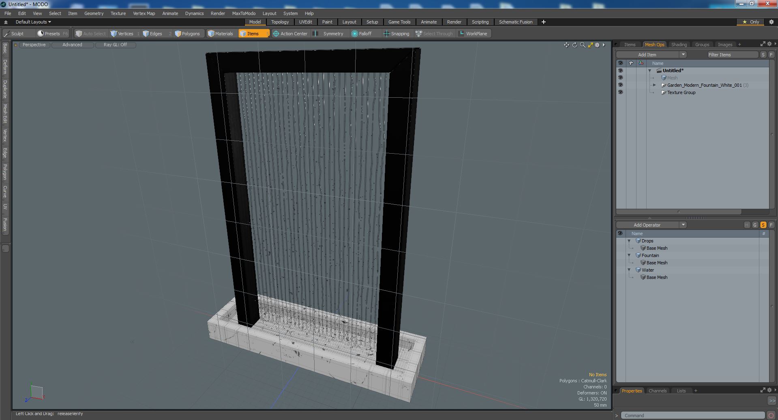Open the Default Layouts dropdown
778x420 pixels.
[33, 22]
